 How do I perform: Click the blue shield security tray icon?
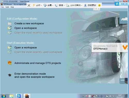pyautogui.click(x=104, y=96)
